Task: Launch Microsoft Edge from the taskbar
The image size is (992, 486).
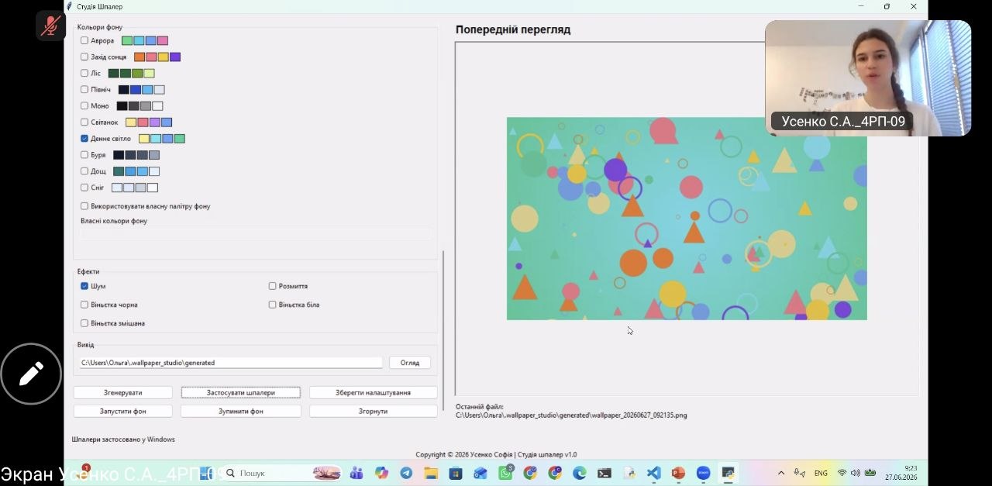Action: click(580, 473)
